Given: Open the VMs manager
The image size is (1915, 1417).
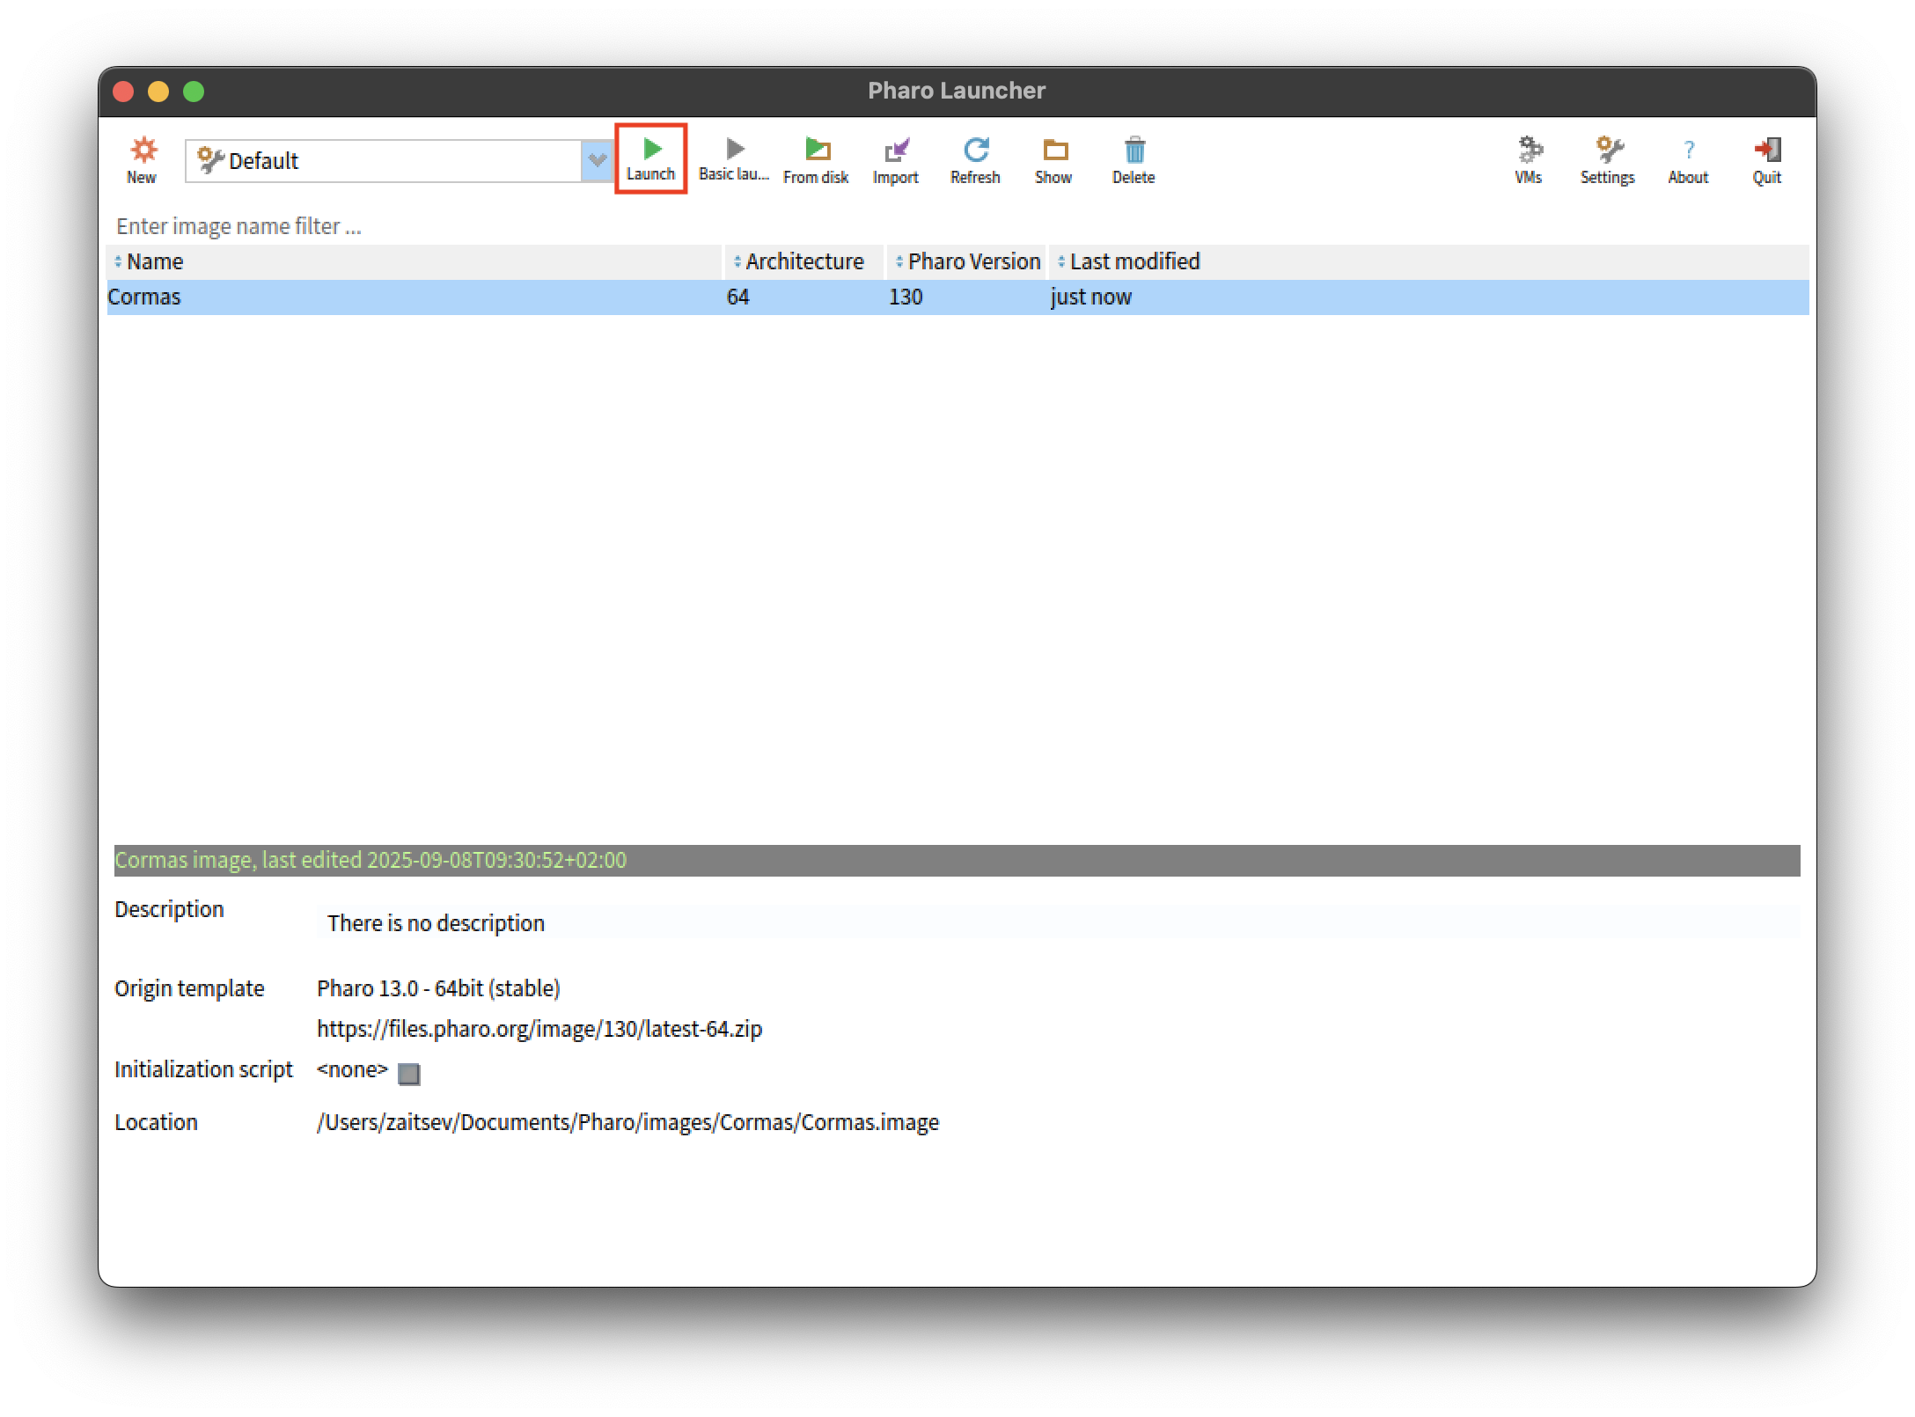Looking at the screenshot, I should click(1529, 159).
